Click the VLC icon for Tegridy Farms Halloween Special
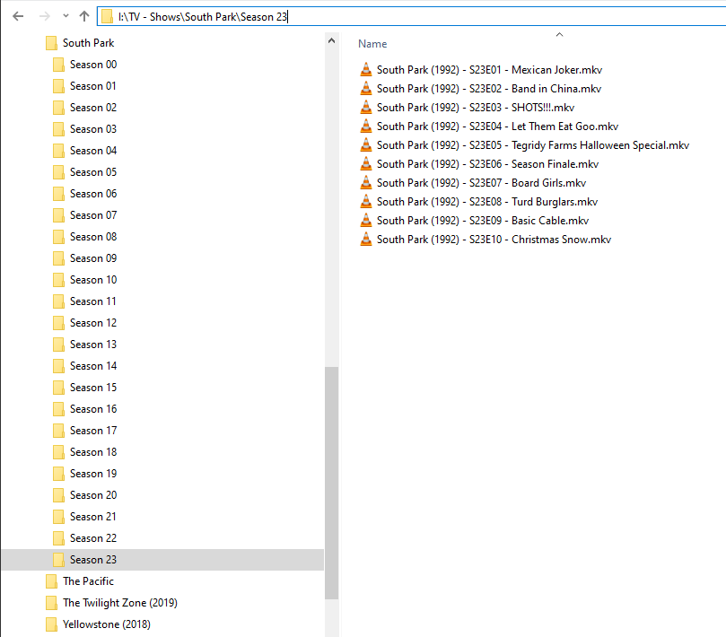This screenshot has height=637, width=726. (366, 145)
